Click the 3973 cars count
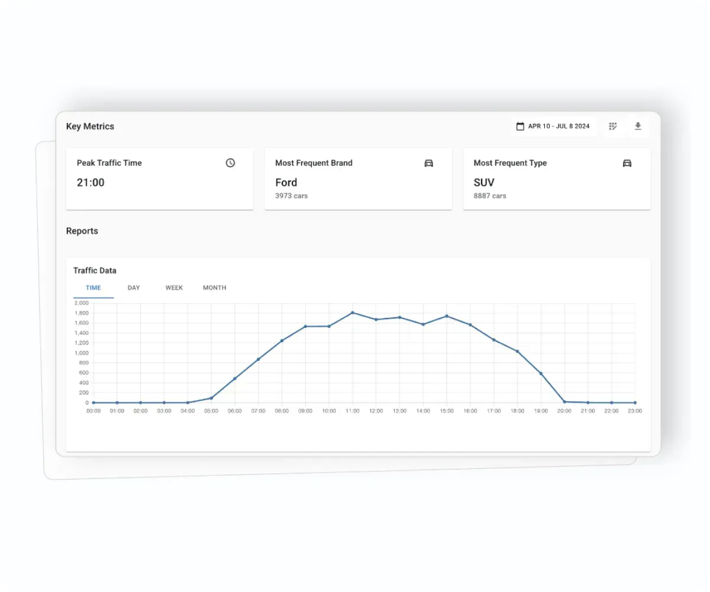This screenshot has height=592, width=710. [292, 196]
